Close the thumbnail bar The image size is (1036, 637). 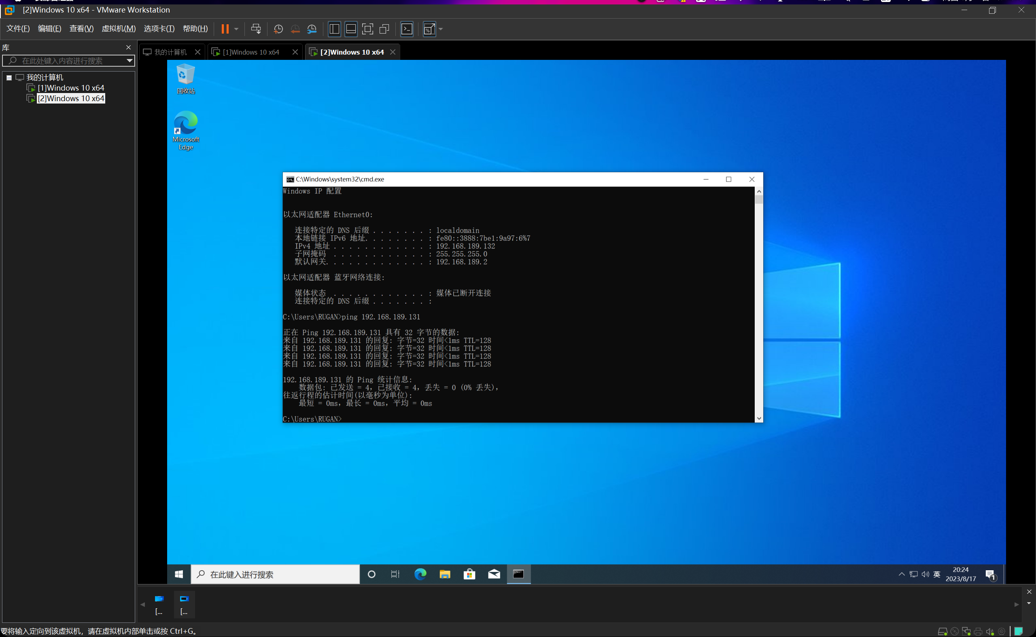(1029, 592)
